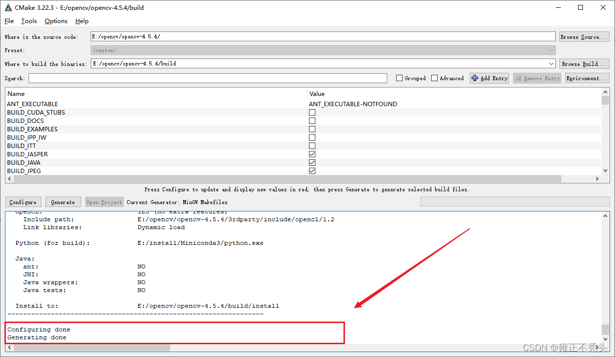This screenshot has height=357, width=615.
Task: Open the Environment variables dialog
Action: click(587, 78)
